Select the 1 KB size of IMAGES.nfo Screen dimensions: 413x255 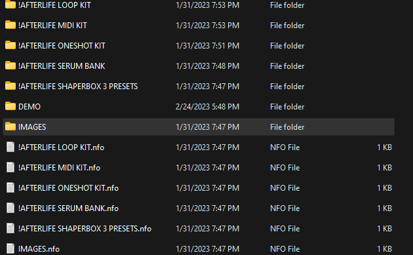click(384, 248)
